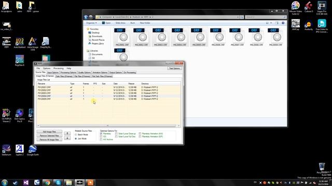
Task: Open the Recycle Bin on the desktop
Action: tap(322, 168)
